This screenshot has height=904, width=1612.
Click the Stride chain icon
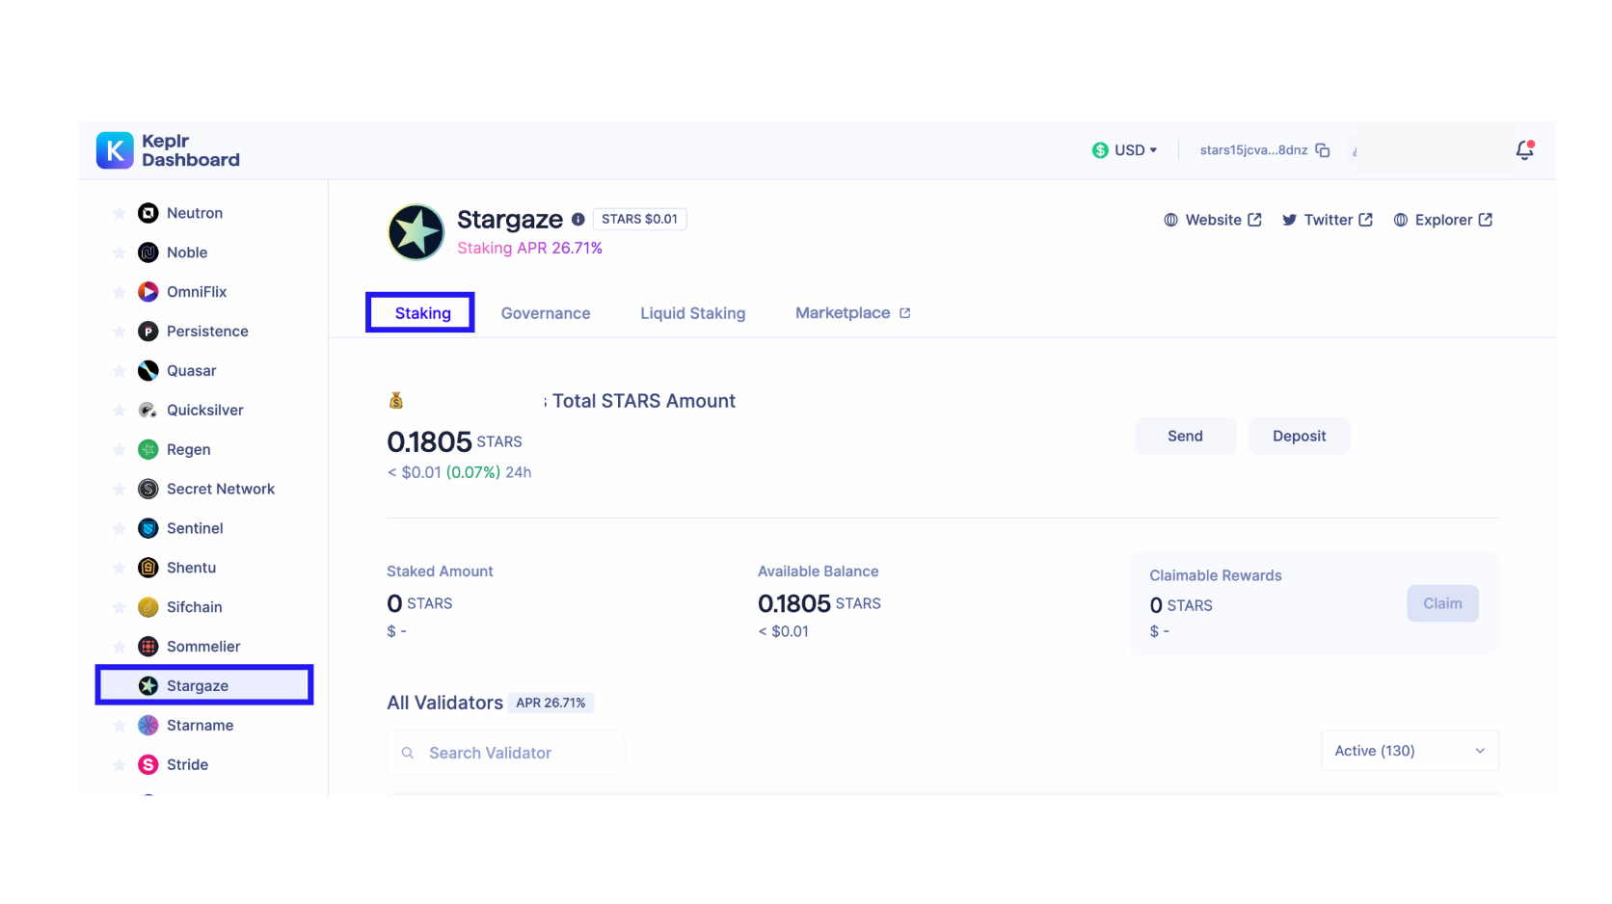tap(148, 765)
